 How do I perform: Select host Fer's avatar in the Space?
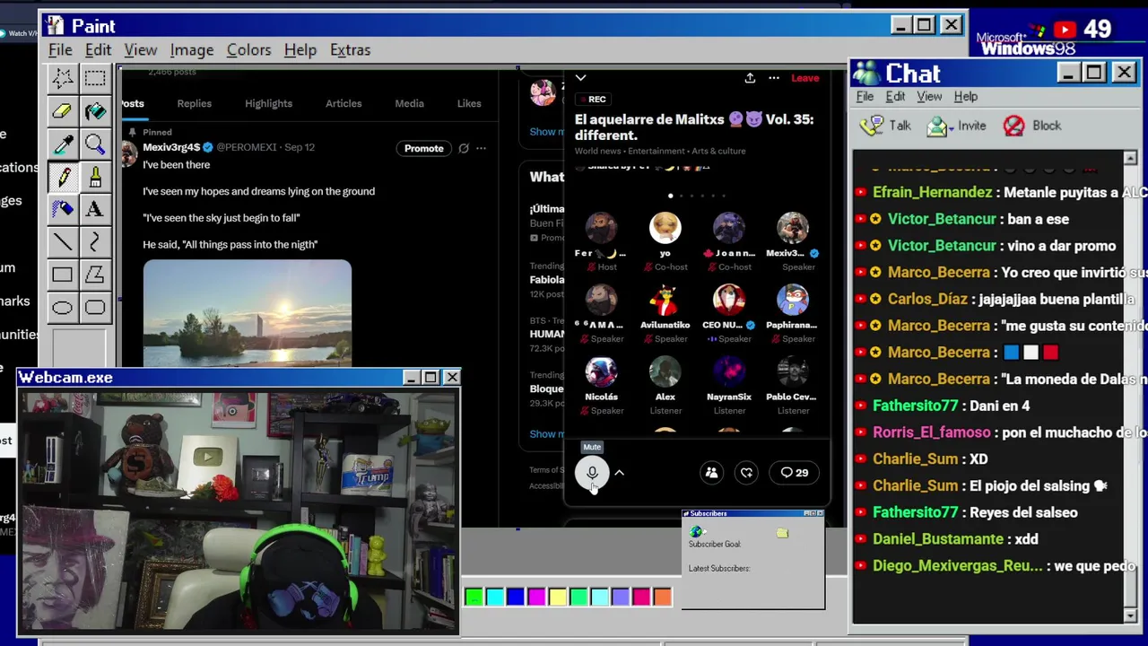(x=601, y=228)
